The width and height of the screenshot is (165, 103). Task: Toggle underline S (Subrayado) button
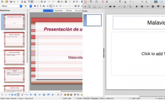click(41, 6)
